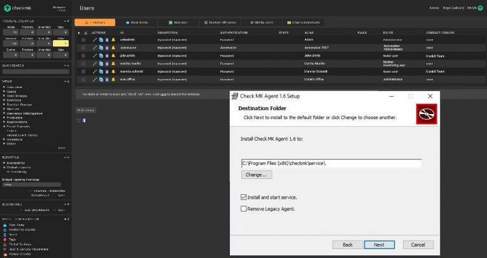The width and height of the screenshot is (487, 258).
Task: Edit the john.smith user with pencil icon
Action: pyautogui.click(x=95, y=55)
